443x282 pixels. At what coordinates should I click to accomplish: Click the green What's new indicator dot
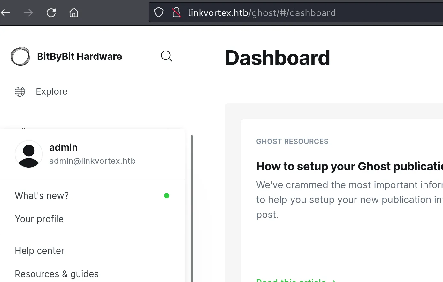point(167,196)
